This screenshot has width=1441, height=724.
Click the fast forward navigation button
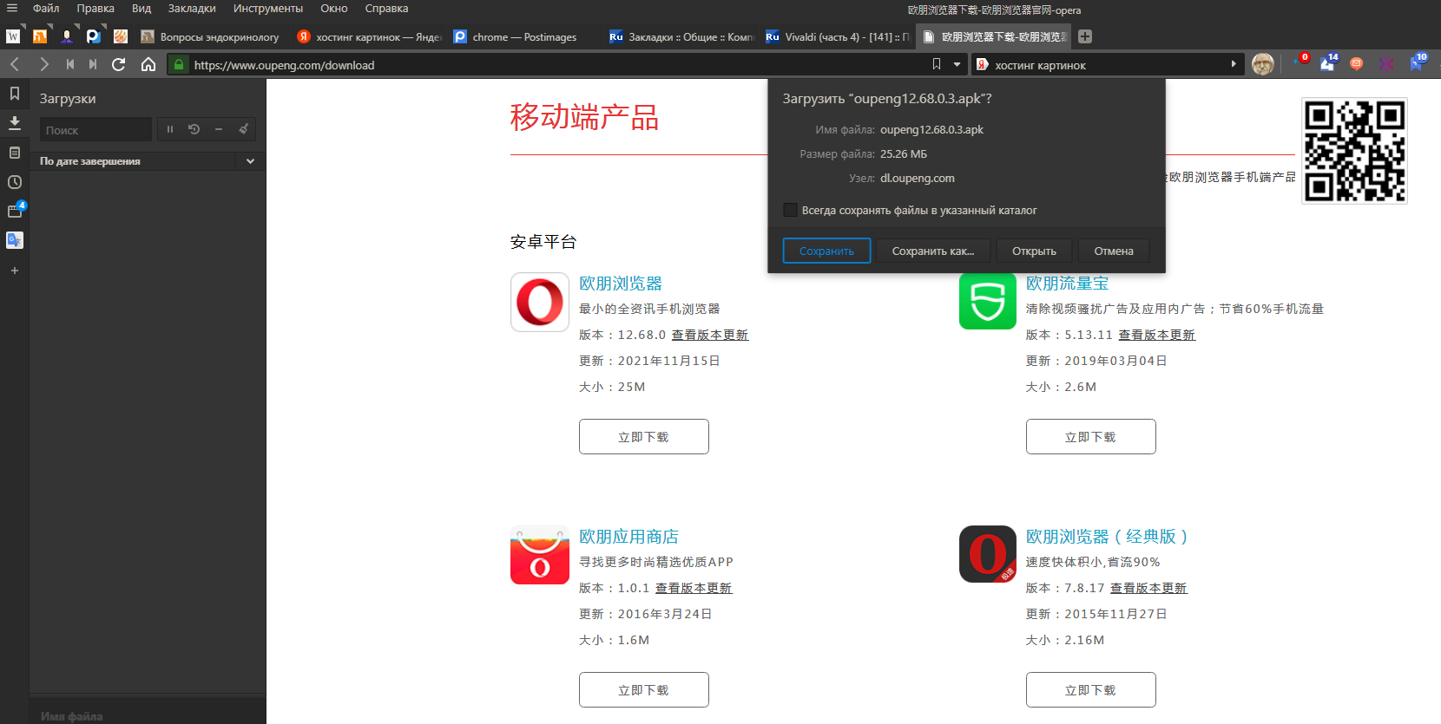[93, 64]
